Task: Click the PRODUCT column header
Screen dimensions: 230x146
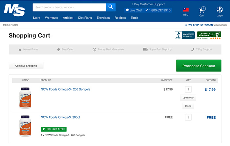Action: (46, 80)
